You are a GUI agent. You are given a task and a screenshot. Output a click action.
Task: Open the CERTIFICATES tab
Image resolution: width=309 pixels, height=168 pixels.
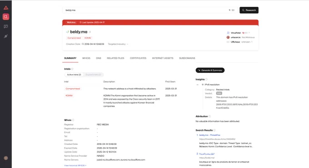[138, 58]
